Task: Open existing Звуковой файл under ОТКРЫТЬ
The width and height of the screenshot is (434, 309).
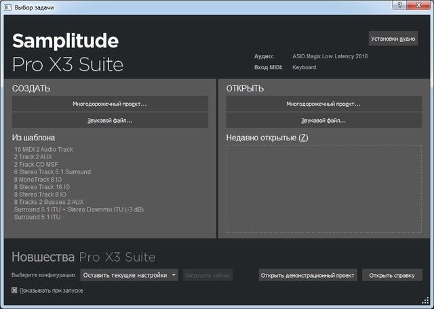Action: [324, 121]
